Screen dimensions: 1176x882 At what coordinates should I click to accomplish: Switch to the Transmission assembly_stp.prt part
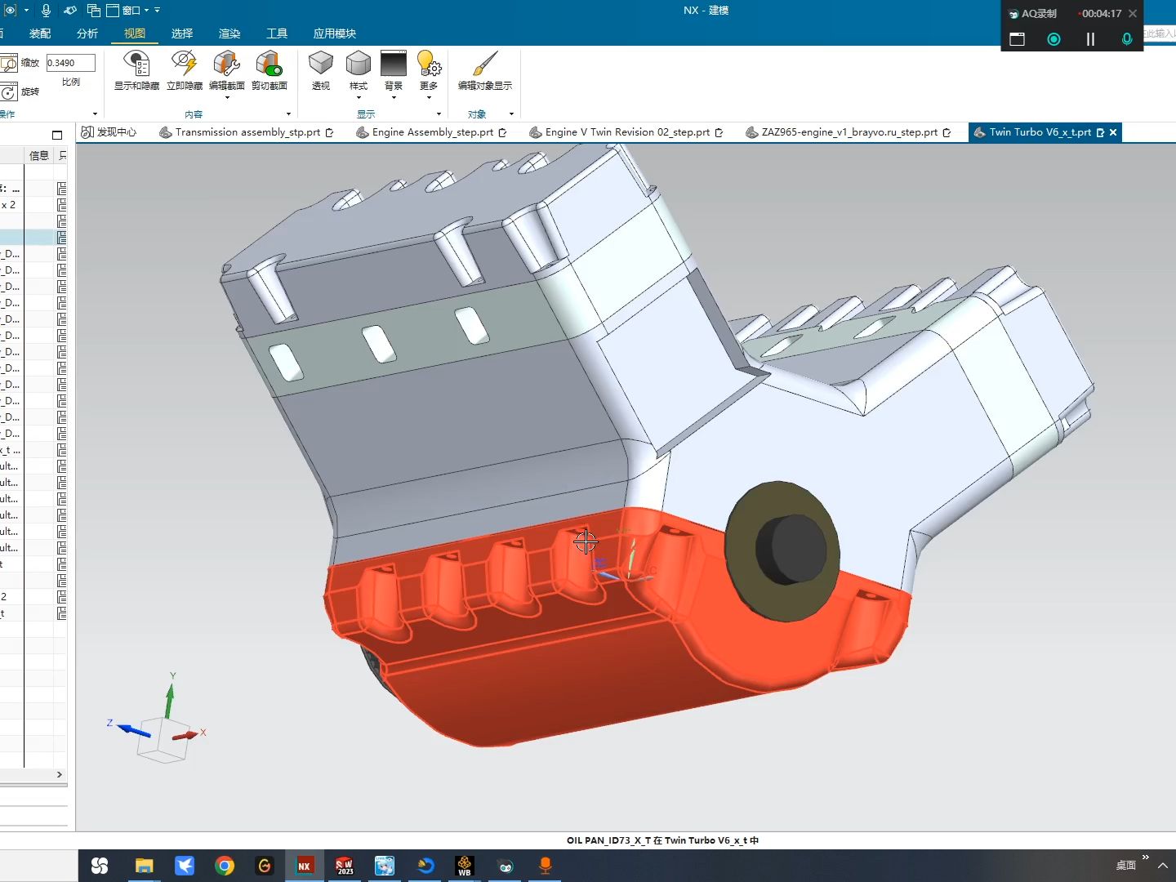pos(243,131)
